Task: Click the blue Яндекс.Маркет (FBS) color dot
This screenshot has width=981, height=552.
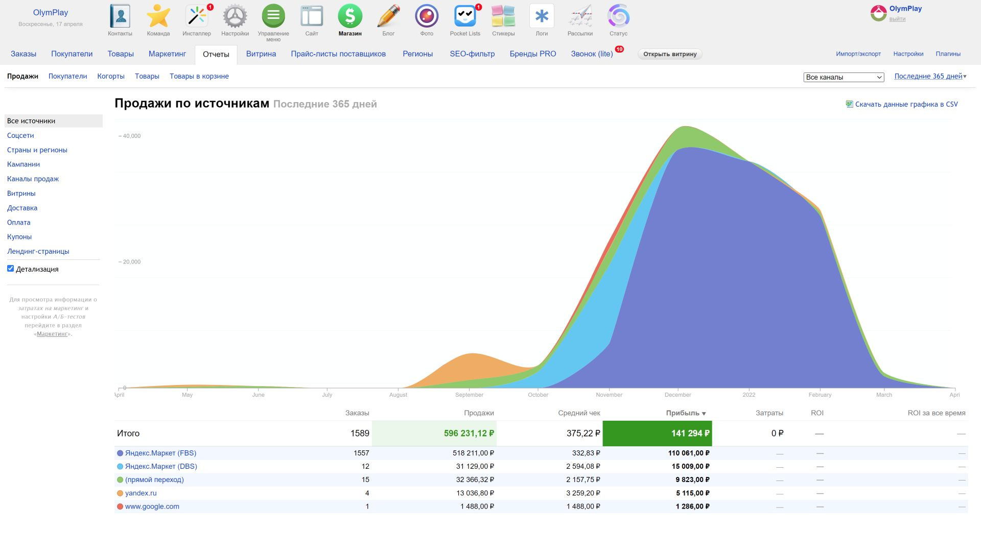Action: pos(120,453)
